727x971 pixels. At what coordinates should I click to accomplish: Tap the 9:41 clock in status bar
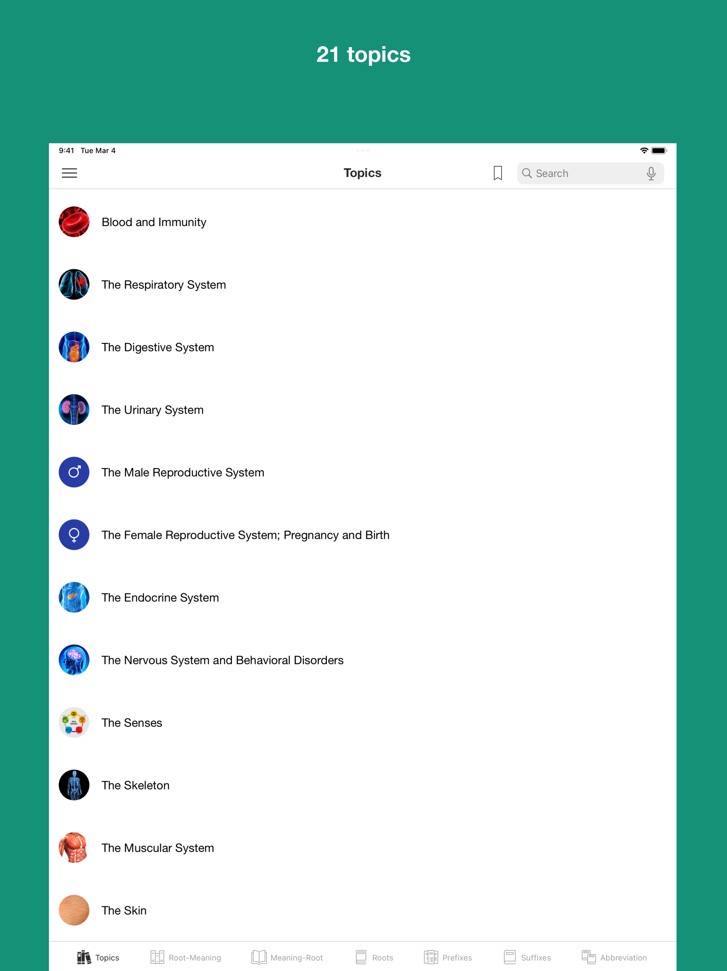(66, 151)
